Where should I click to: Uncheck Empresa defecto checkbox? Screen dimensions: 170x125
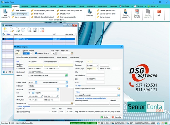pyautogui.click(x=36, y=53)
